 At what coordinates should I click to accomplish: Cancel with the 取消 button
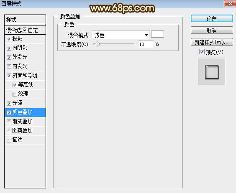coord(212,30)
